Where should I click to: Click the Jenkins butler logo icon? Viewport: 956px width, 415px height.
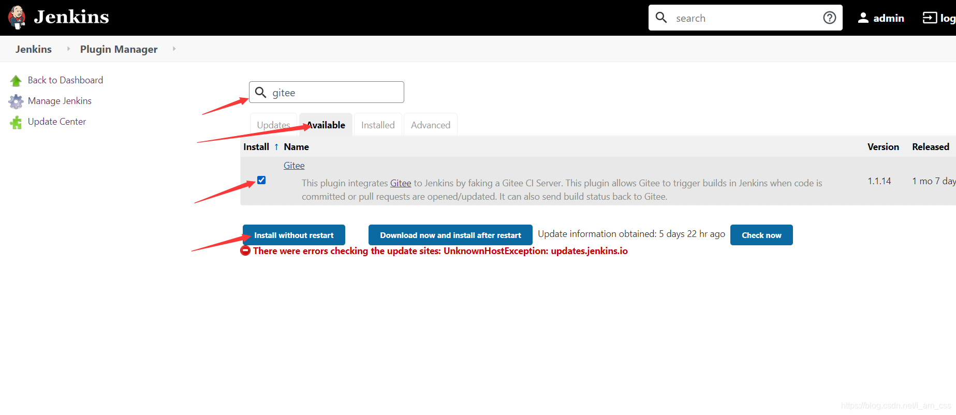17,17
